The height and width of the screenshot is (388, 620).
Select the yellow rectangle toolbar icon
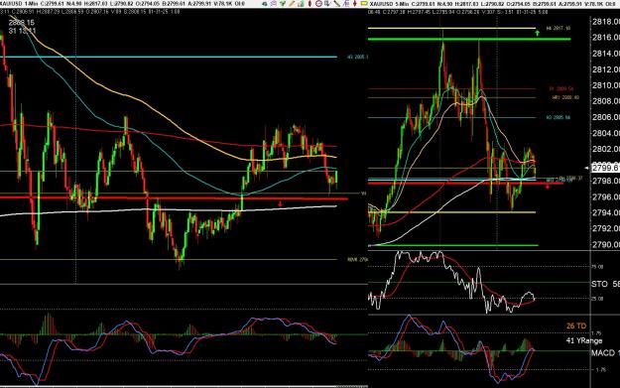pyautogui.click(x=364, y=4)
